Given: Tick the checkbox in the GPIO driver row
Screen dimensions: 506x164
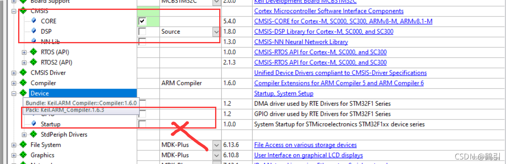Looking at the screenshot, I should coord(142,114).
